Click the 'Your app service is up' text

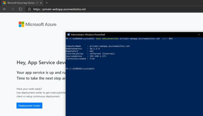41,73
